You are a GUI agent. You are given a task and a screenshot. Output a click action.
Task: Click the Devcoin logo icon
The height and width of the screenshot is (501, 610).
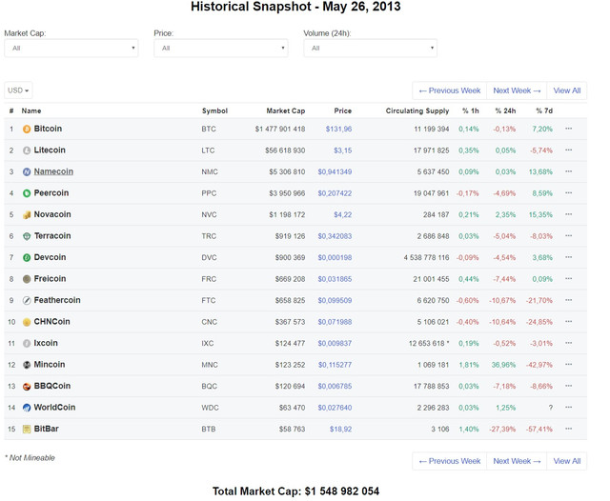click(x=27, y=257)
